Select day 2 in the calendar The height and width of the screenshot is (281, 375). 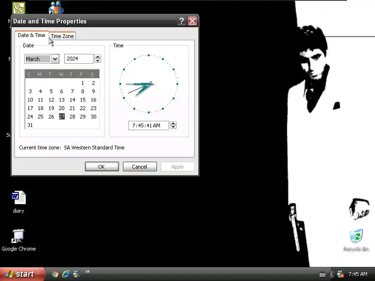(x=93, y=83)
